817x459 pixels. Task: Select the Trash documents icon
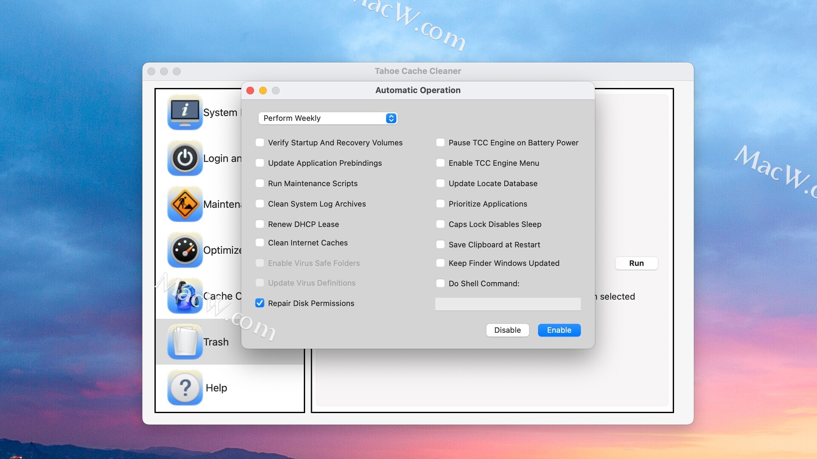click(x=185, y=342)
